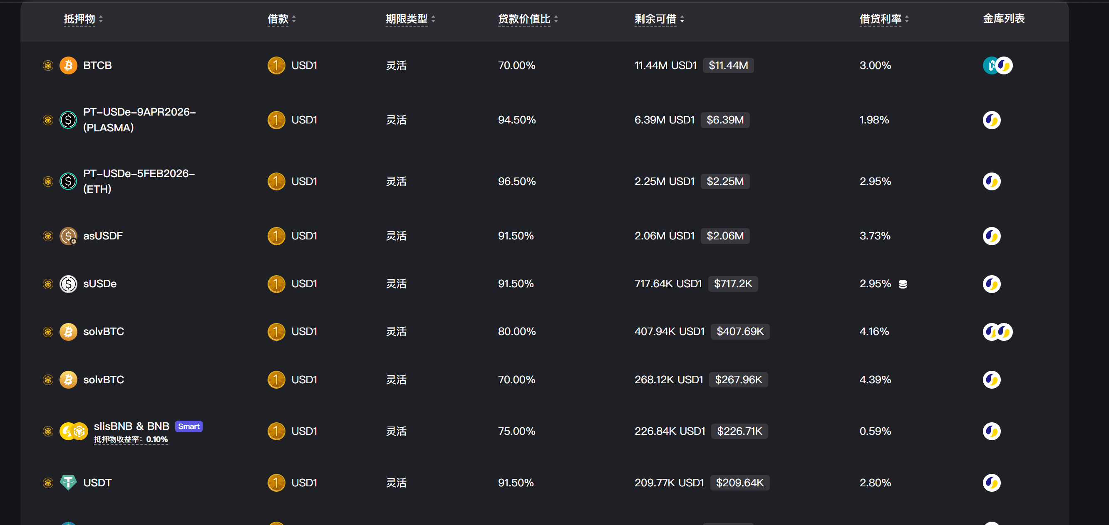Click BNB chain badge beside PT-USDe-9APR2026
This screenshot has height=525, width=1109.
[48, 120]
